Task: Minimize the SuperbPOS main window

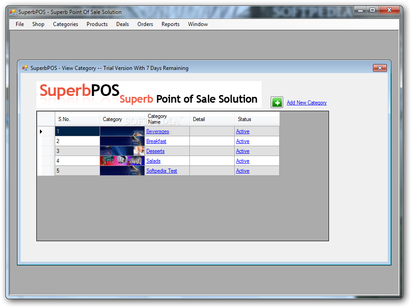Action: point(360,10)
